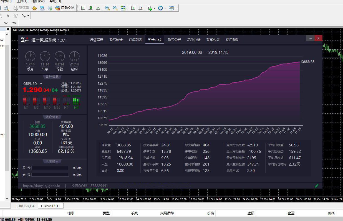Select the EURUSD,H4 chart tab
Screen dimensions: 343x221
(x=25, y=206)
